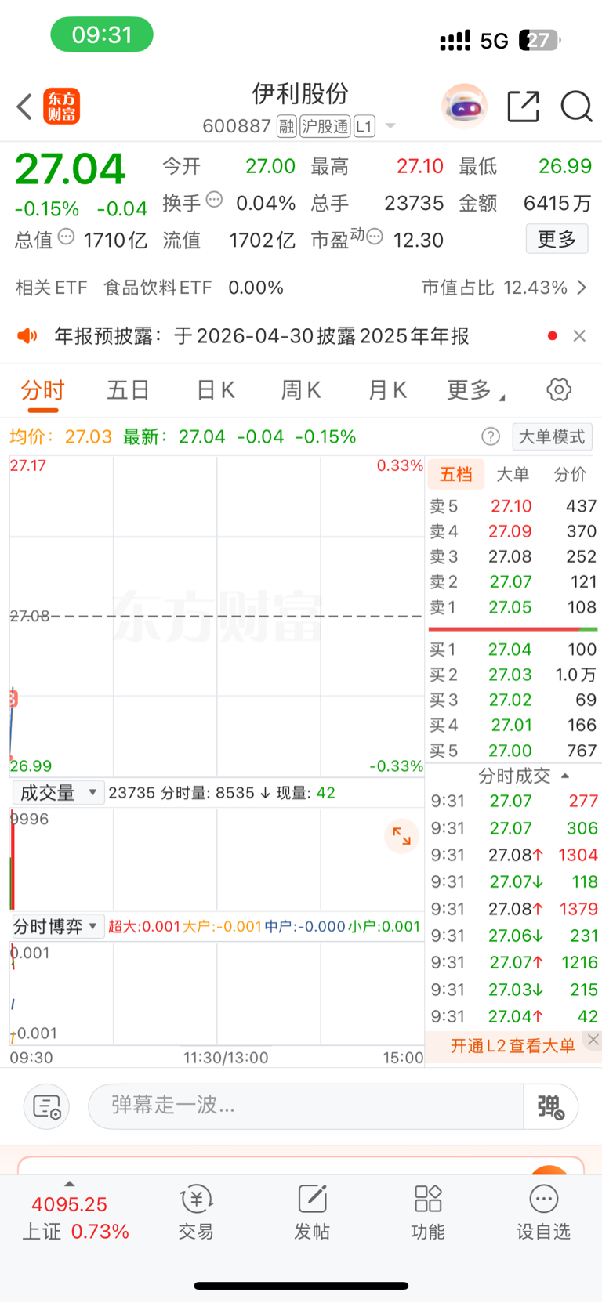Tap the 沪股通 badge
Image resolution: width=602 pixels, height=1303 pixels.
[x=325, y=126]
